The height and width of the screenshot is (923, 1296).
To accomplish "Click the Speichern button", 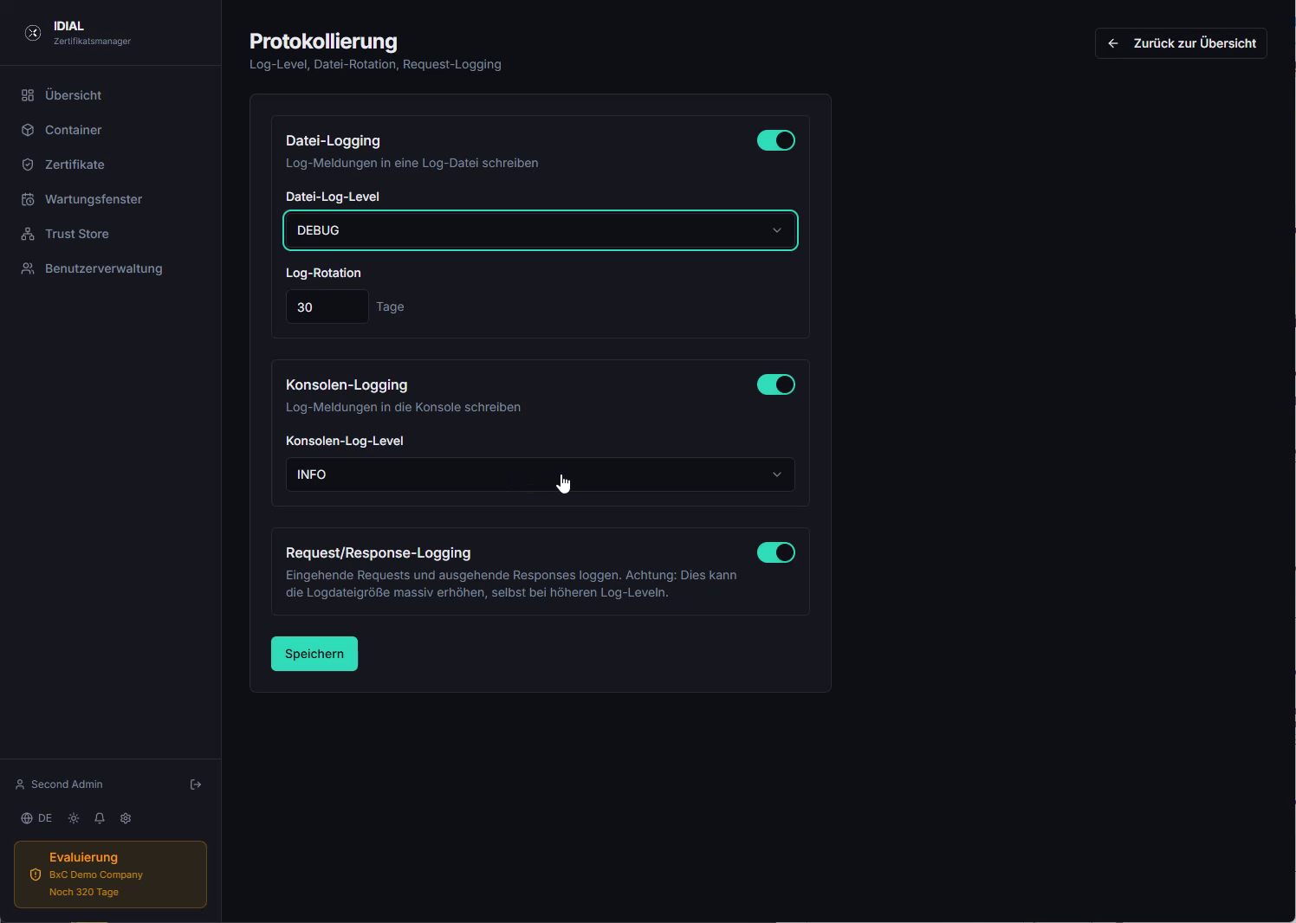I will click(x=314, y=654).
